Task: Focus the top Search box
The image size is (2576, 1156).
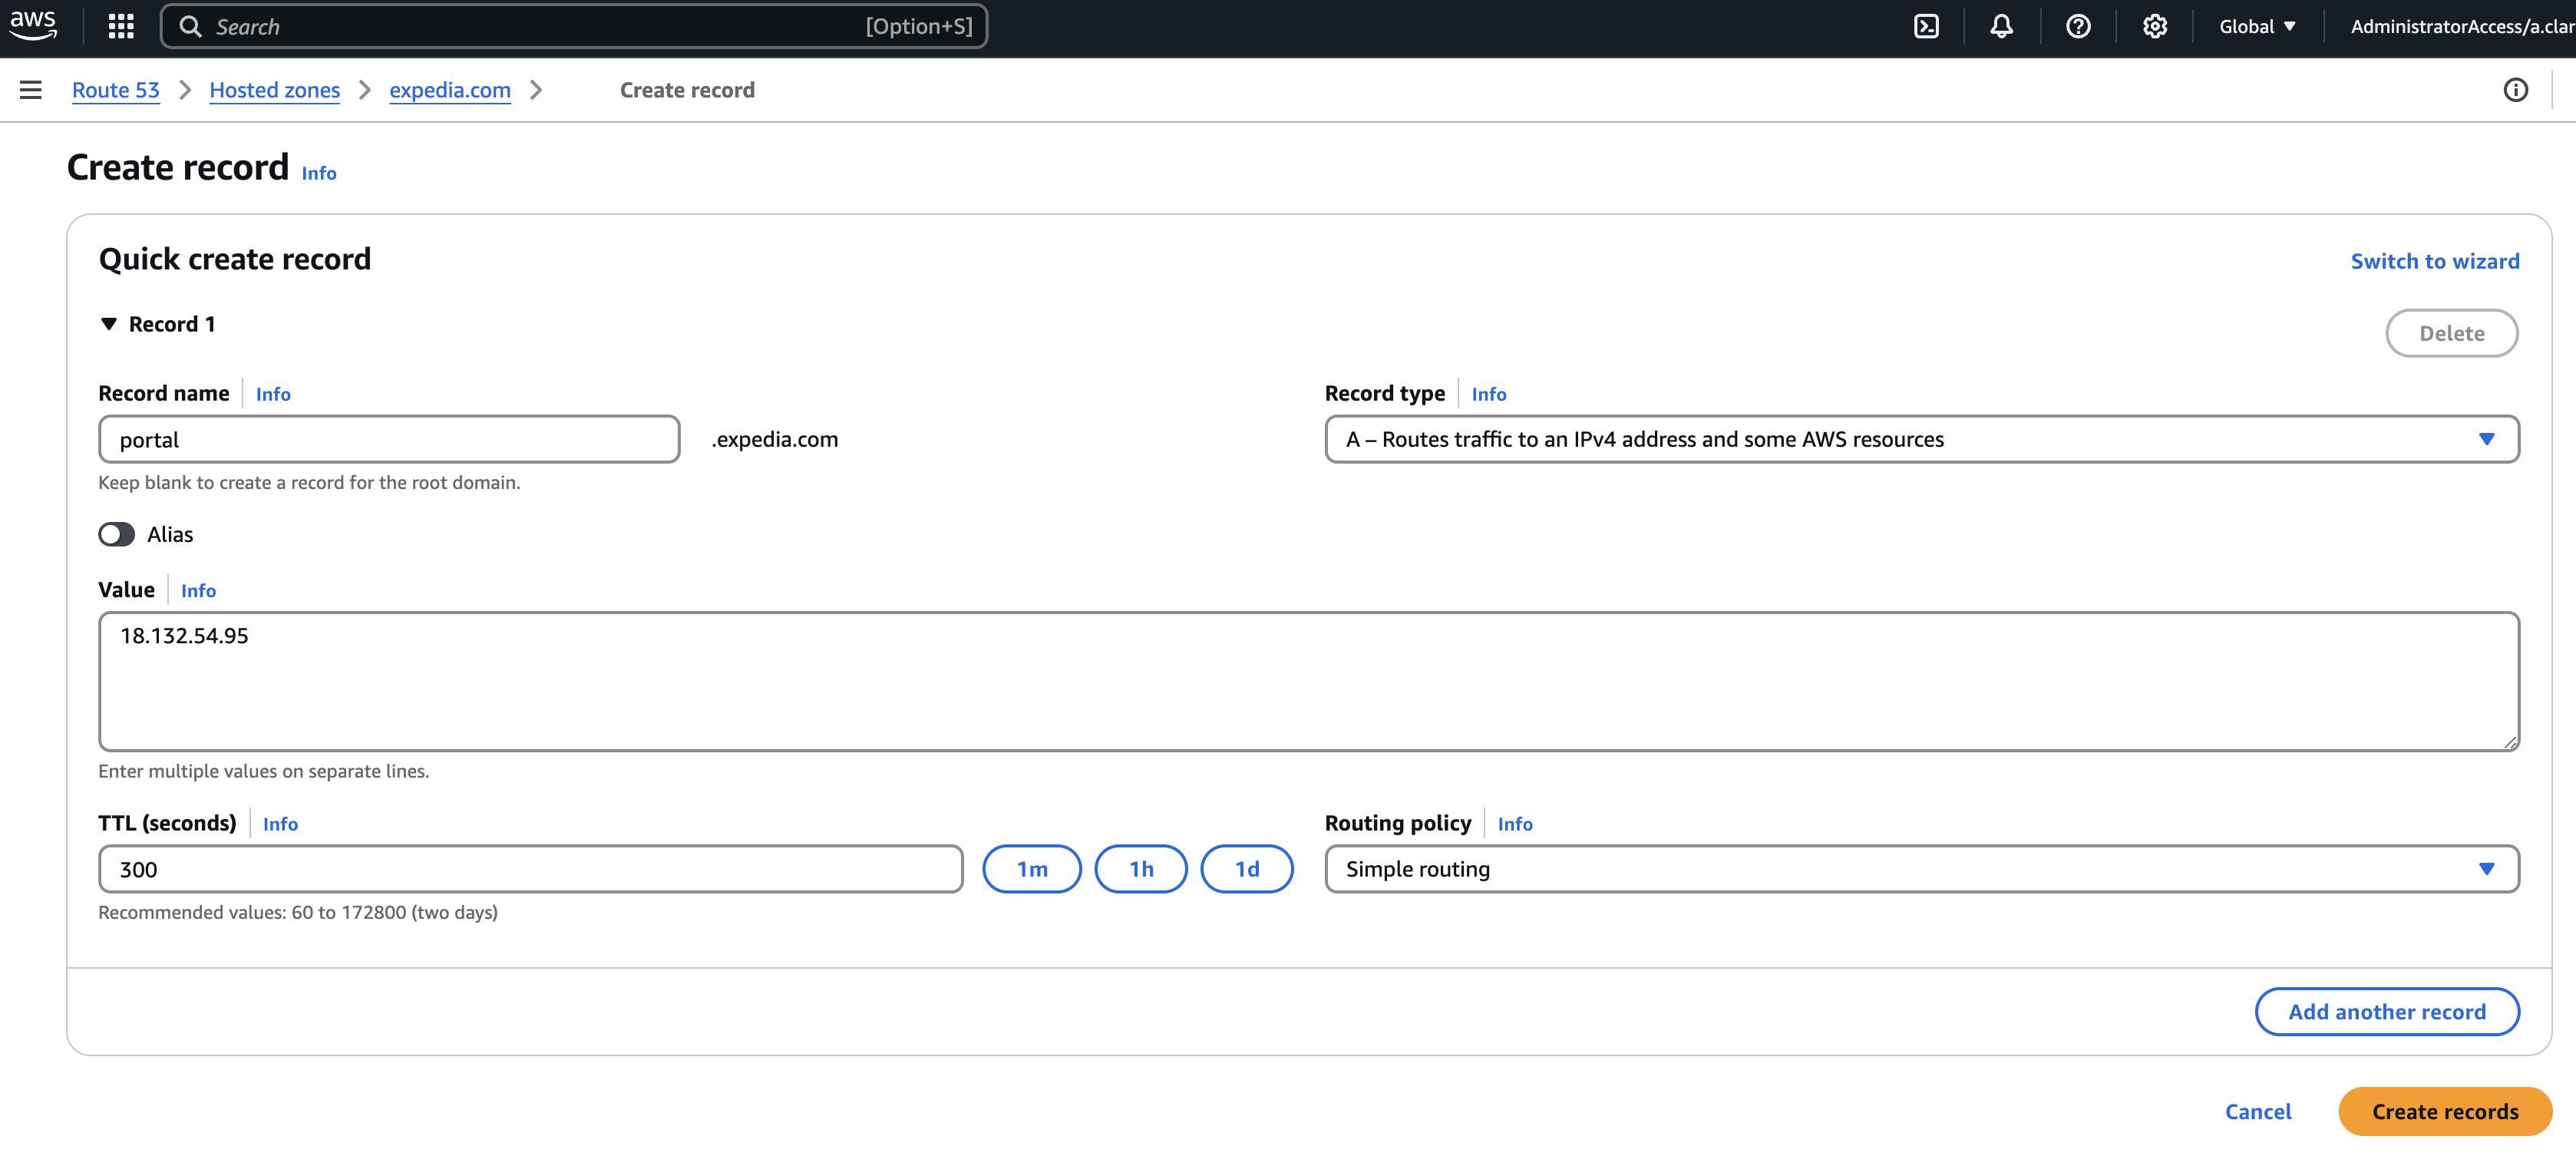Action: click(x=574, y=27)
